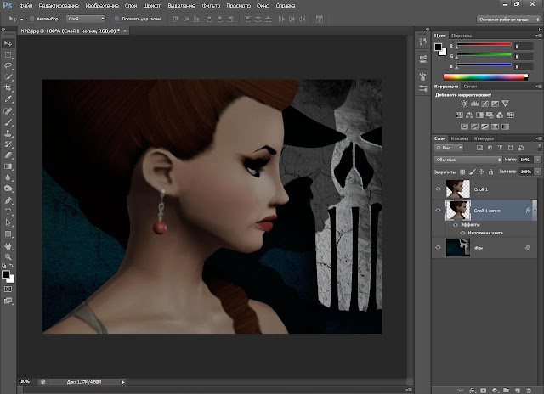Viewport: 544px width, 394px height.
Task: Pick the Crop tool
Action: pos(8,87)
